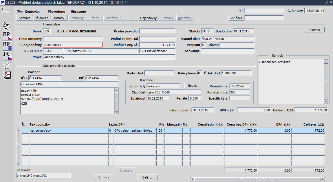Open the Úč.doklad button
Screen dimensions: 333x182
[x=42, y=18]
